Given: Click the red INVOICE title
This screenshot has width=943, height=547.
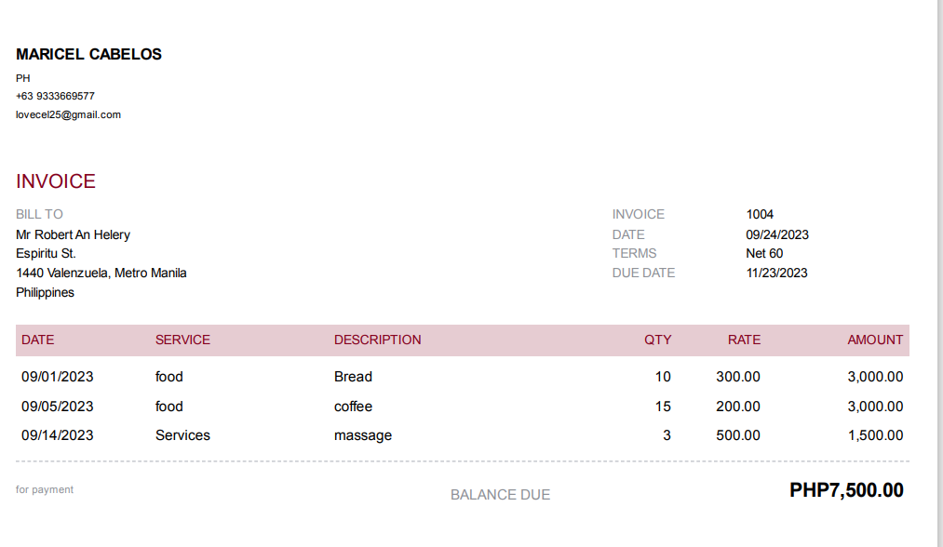Looking at the screenshot, I should [56, 181].
